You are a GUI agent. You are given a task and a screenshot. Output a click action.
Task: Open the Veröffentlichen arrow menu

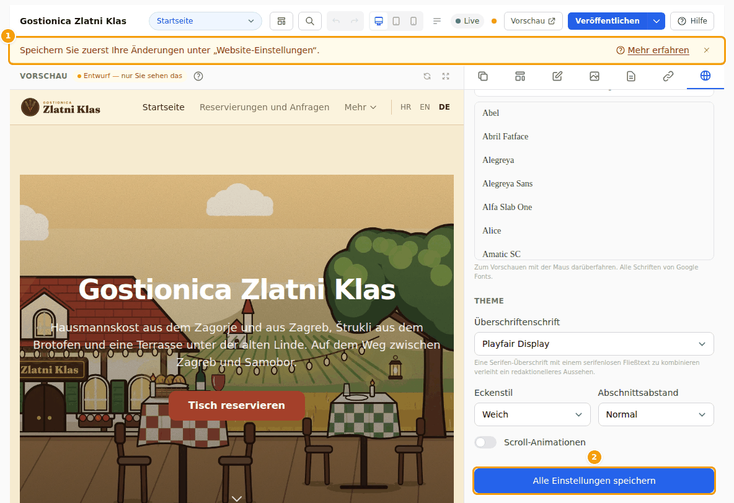click(657, 21)
